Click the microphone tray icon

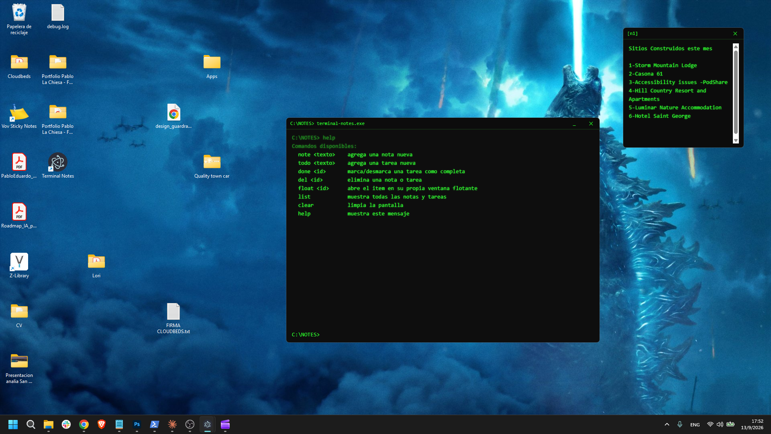click(x=680, y=424)
